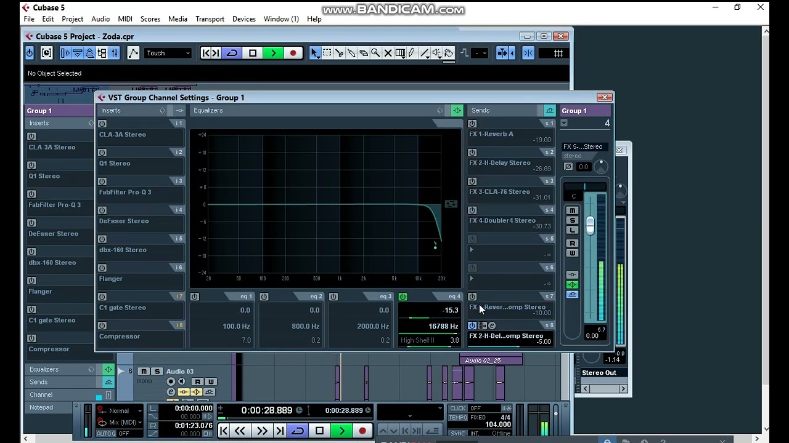
Task: Open the Touch automation mode dropdown
Action: point(168,54)
